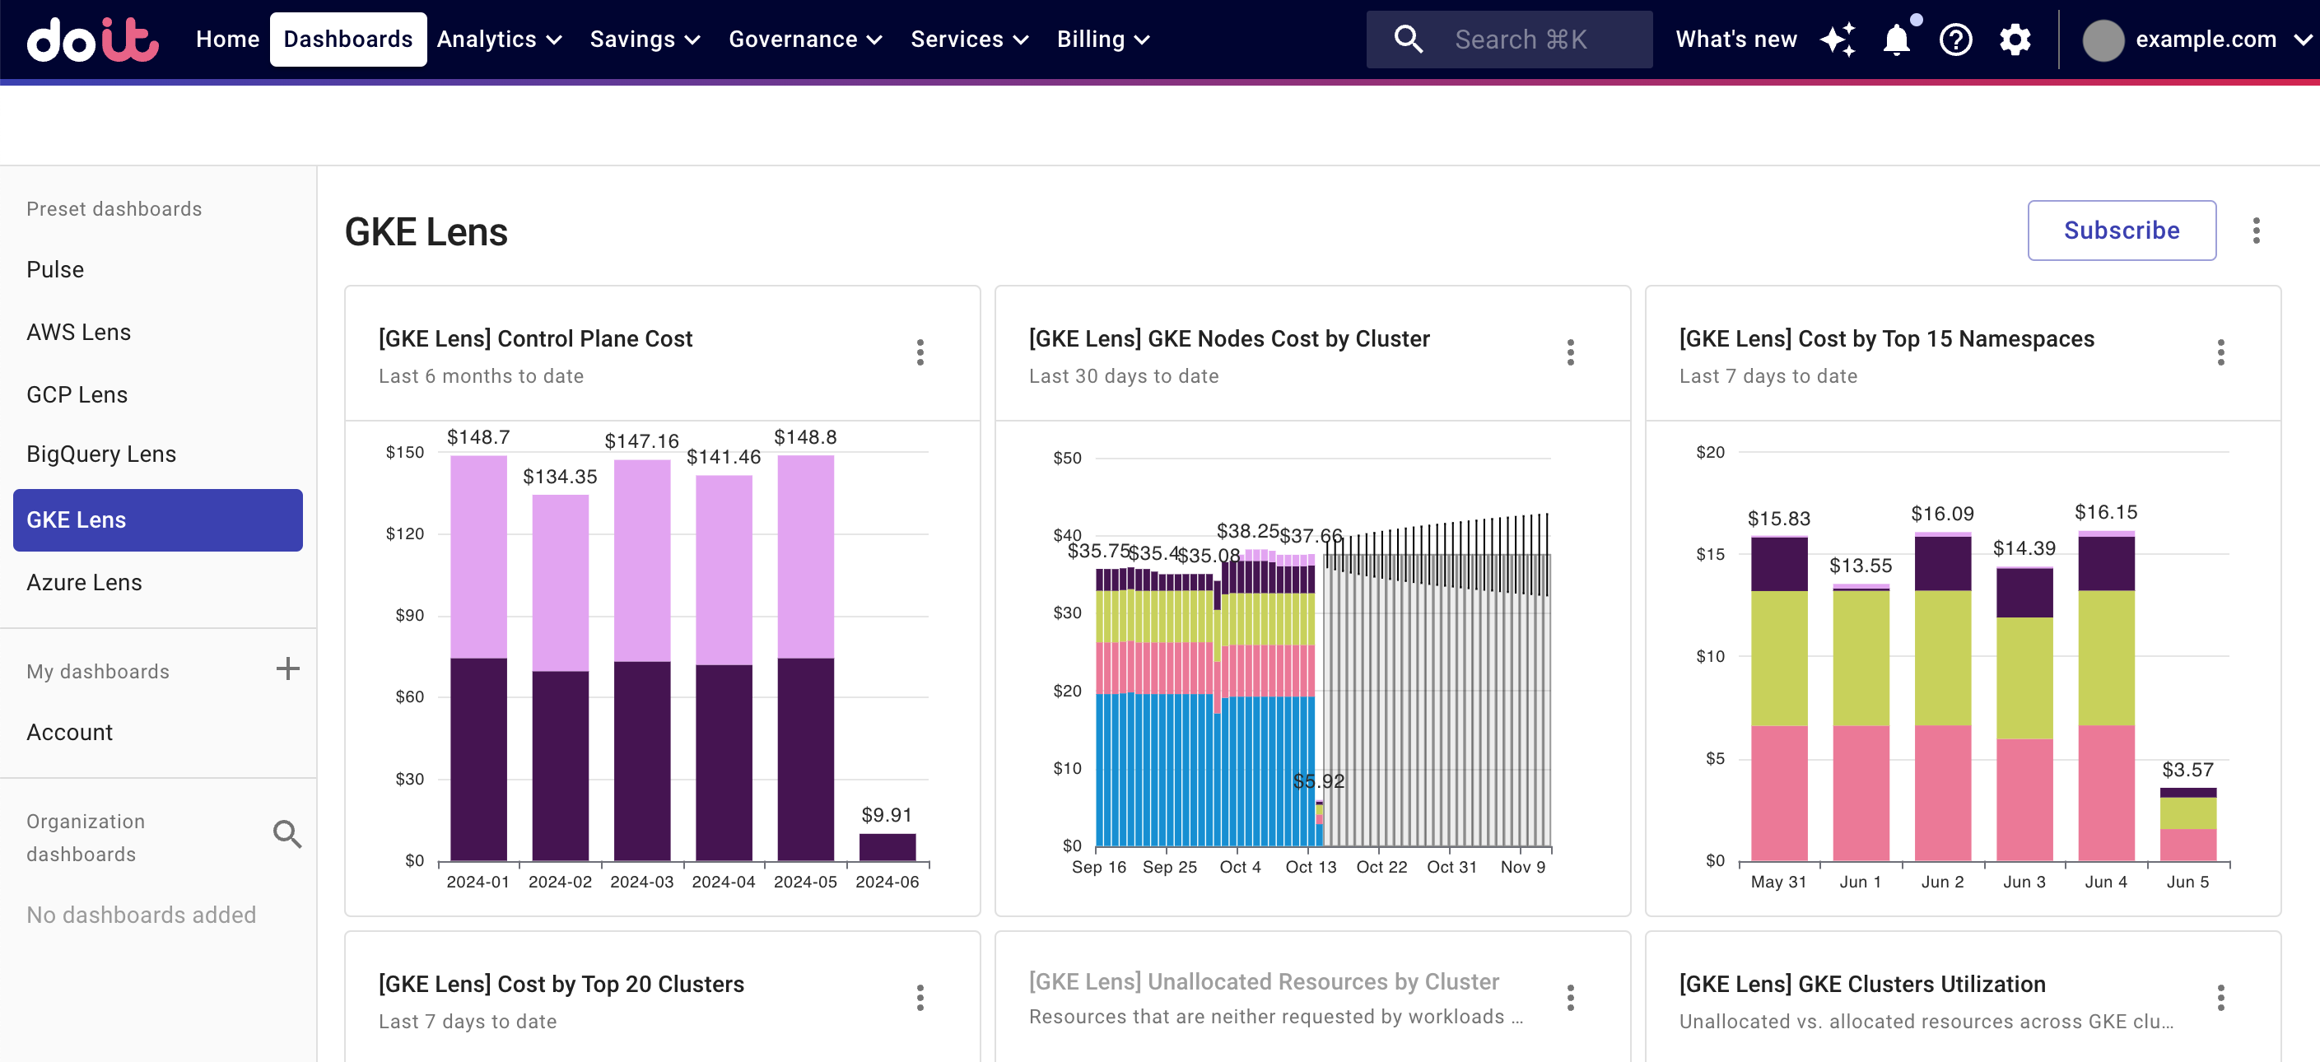The image size is (2320, 1062).
Task: Click the 'Preset dashboards' section label
Action: [x=114, y=209]
